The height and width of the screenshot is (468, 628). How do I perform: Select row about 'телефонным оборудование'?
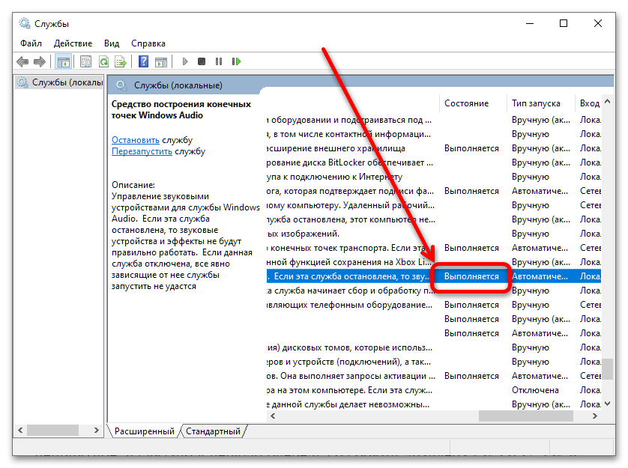pos(434,305)
